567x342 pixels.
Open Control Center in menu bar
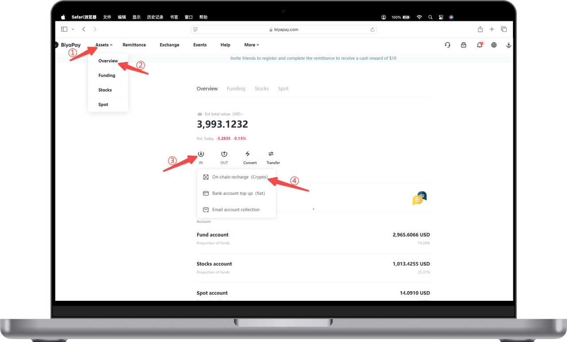click(x=441, y=17)
